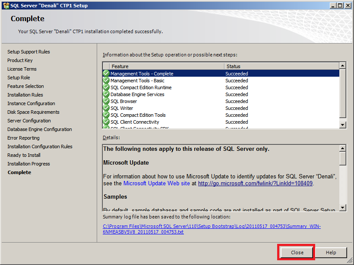354x265 pixels.
Task: Sort the list by the Feature column header
Action: [x=167, y=66]
